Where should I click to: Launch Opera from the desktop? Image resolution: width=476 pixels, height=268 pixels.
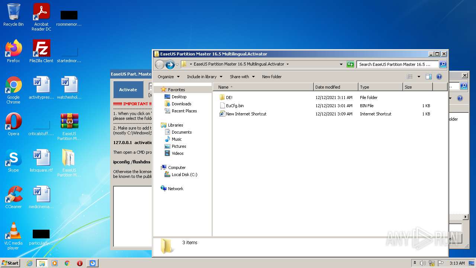click(x=13, y=124)
